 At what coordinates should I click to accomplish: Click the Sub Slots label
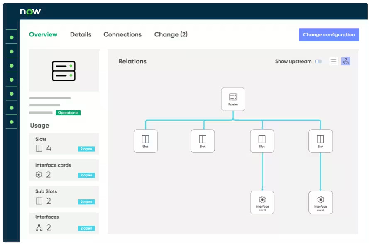pyautogui.click(x=46, y=191)
